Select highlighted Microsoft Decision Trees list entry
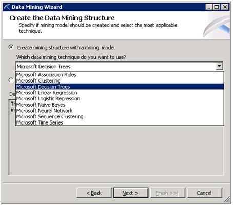This screenshot has height=205, width=233. point(120,87)
